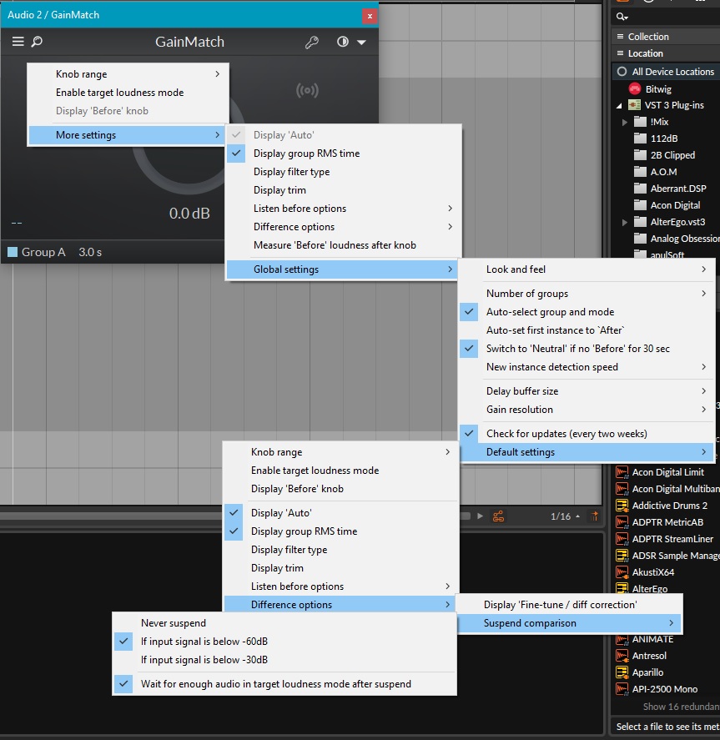Click ADSR Sample Manager plugin icon

click(622, 556)
